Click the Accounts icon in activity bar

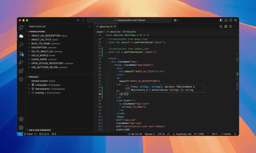tap(21, 119)
